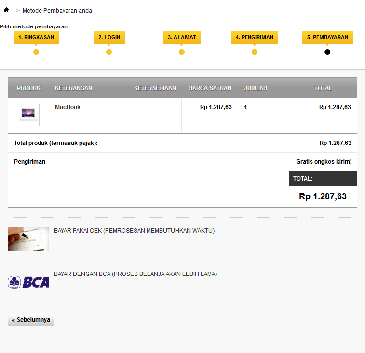The height and width of the screenshot is (353, 365).
Task: Click the black Pembayaran progress dot
Action: point(327,52)
